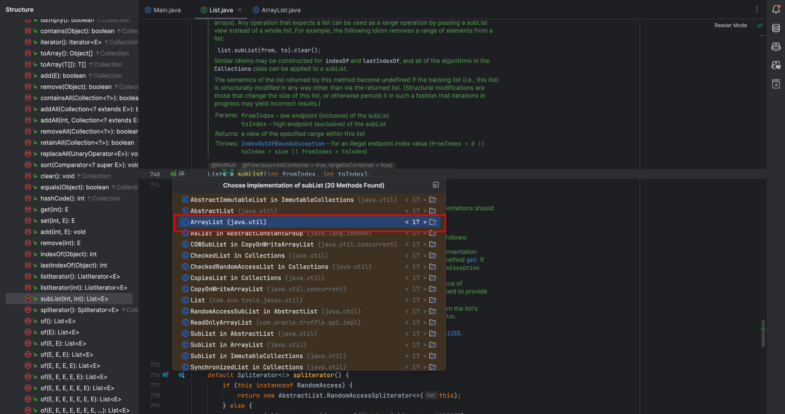
Task: Choose the ArrayList (java.util) implementation
Action: tap(228, 222)
